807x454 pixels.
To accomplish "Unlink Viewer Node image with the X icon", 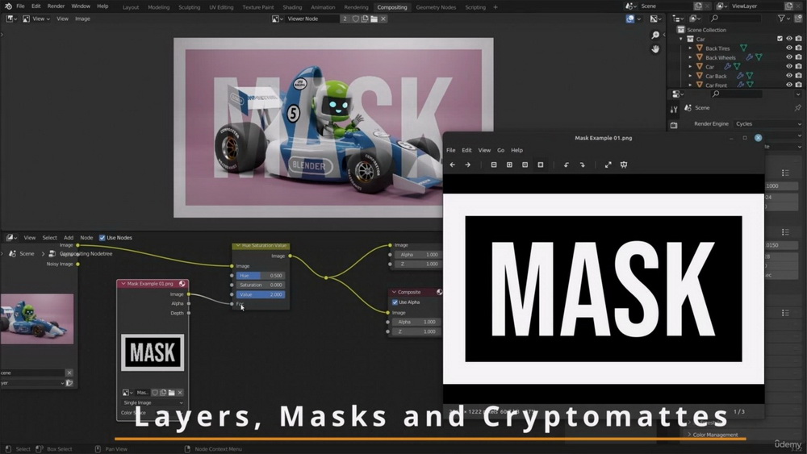I will coord(383,19).
